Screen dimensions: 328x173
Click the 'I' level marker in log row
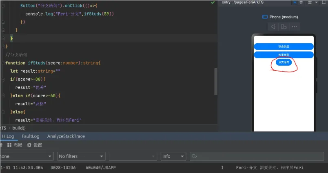[222, 168]
